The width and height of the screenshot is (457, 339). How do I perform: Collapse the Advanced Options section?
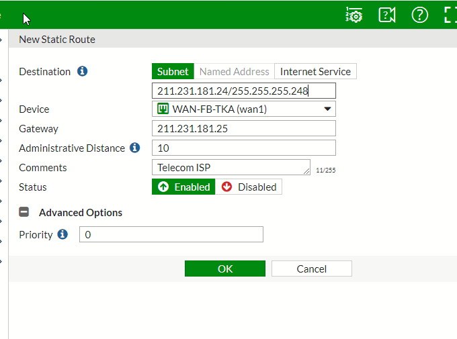(24, 212)
